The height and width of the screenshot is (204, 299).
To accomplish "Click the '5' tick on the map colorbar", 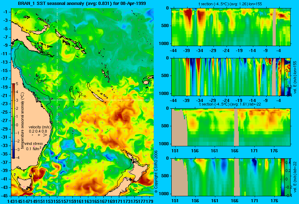I will point(17,84).
